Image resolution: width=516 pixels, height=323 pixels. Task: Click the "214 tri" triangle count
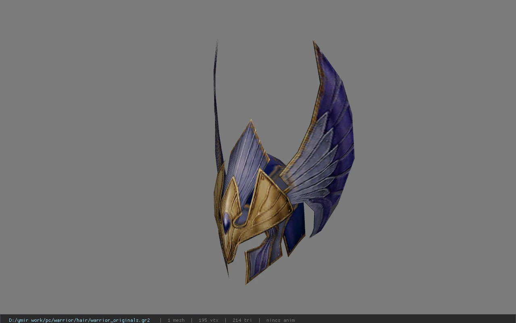[x=242, y=320]
